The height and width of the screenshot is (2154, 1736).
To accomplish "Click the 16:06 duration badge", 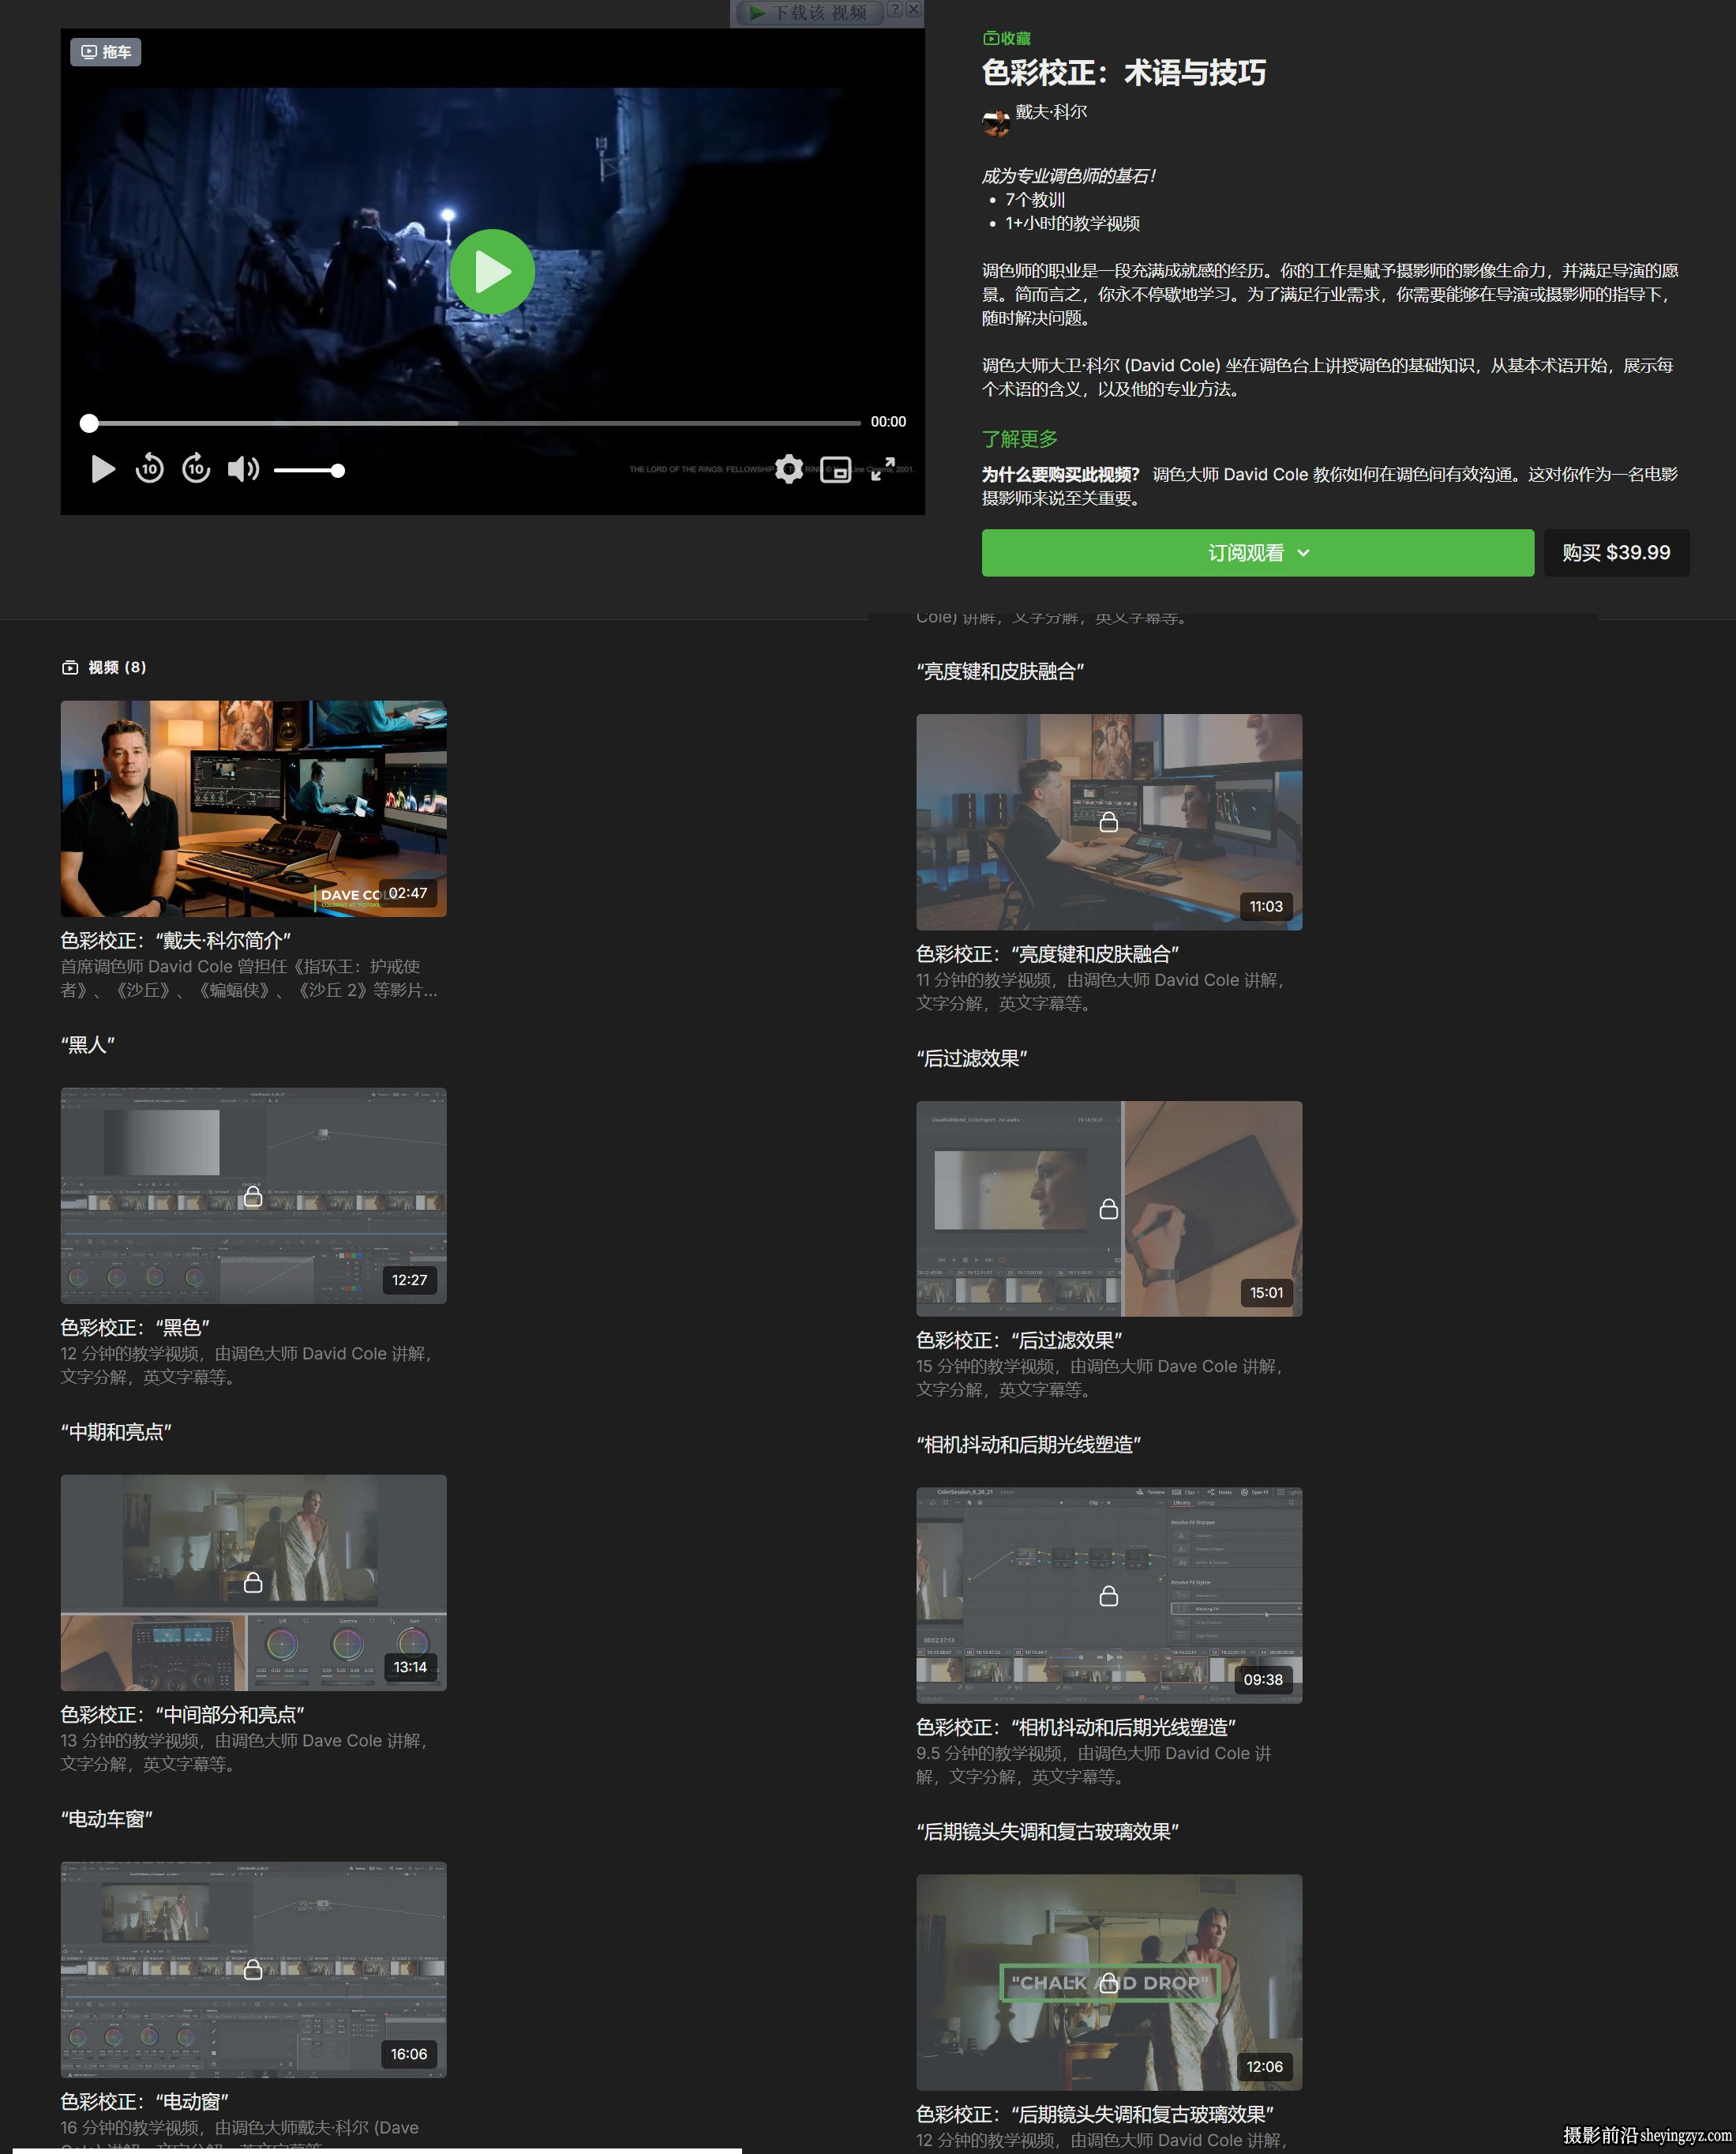I will 409,2054.
